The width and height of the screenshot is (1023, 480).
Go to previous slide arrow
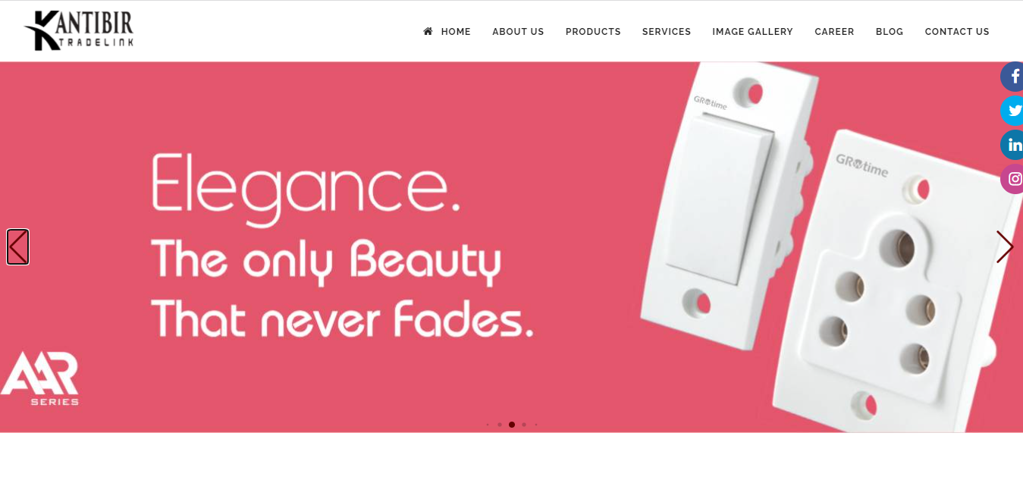click(18, 246)
